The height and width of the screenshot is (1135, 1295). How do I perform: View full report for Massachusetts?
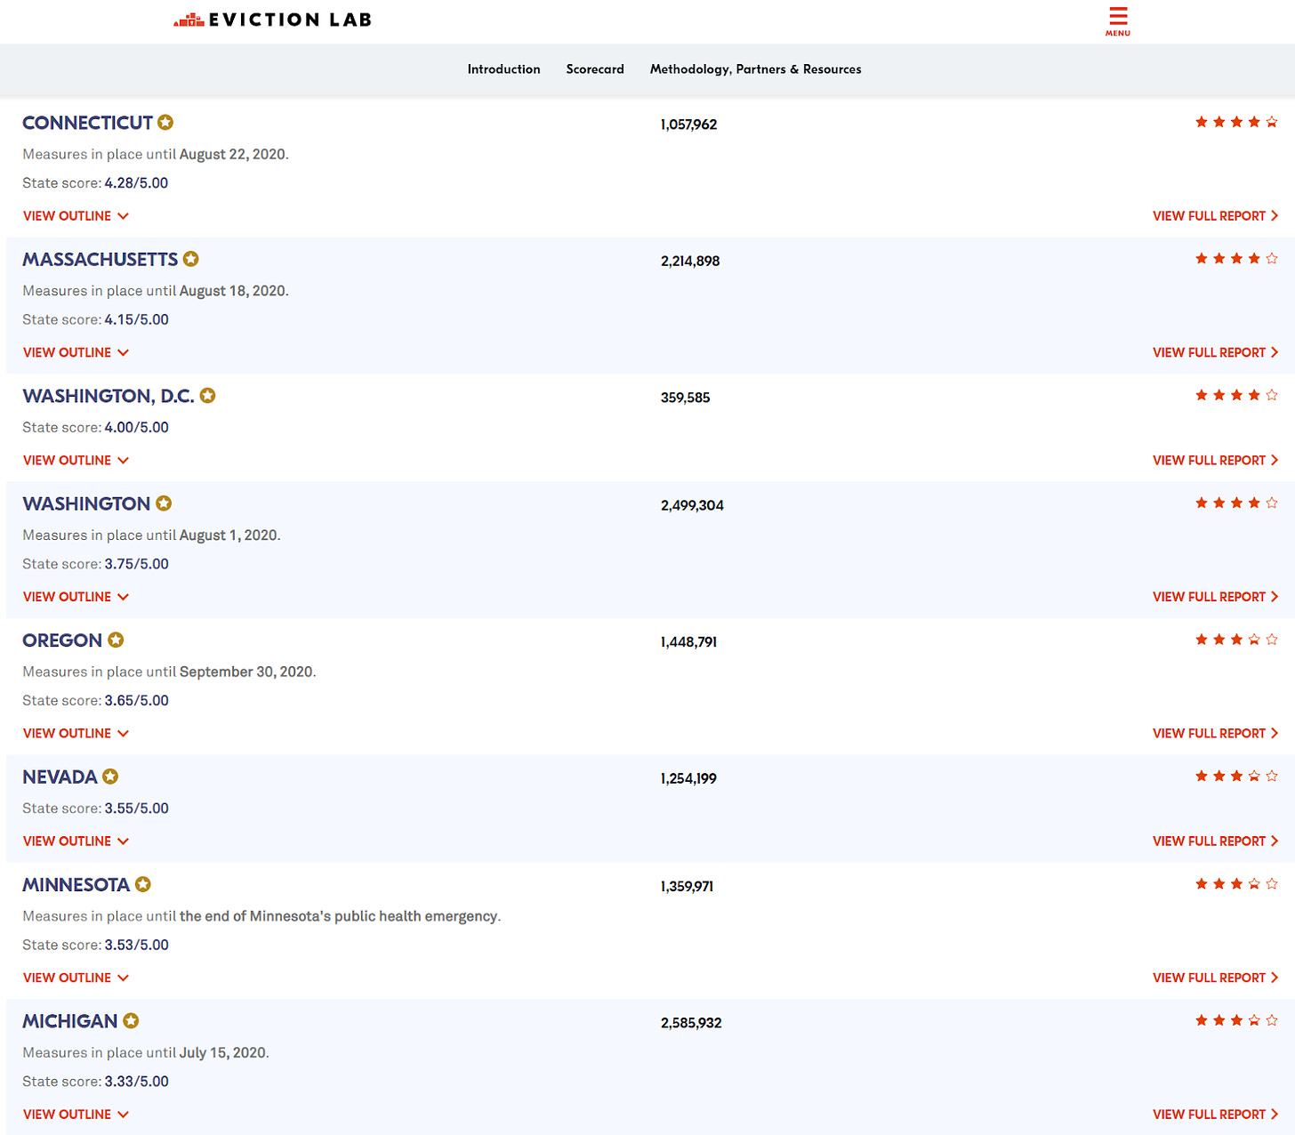[1215, 352]
